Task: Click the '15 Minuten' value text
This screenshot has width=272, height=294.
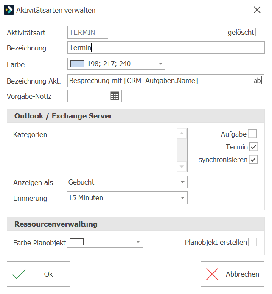Action: click(x=86, y=198)
